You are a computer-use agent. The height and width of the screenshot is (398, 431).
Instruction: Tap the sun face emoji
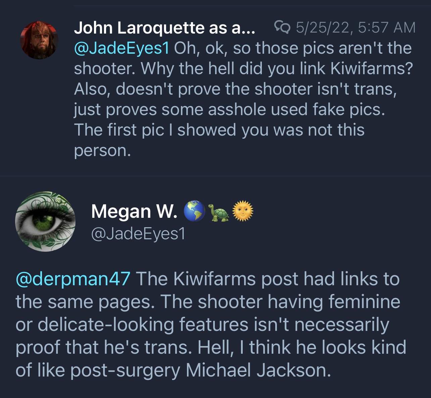click(243, 211)
